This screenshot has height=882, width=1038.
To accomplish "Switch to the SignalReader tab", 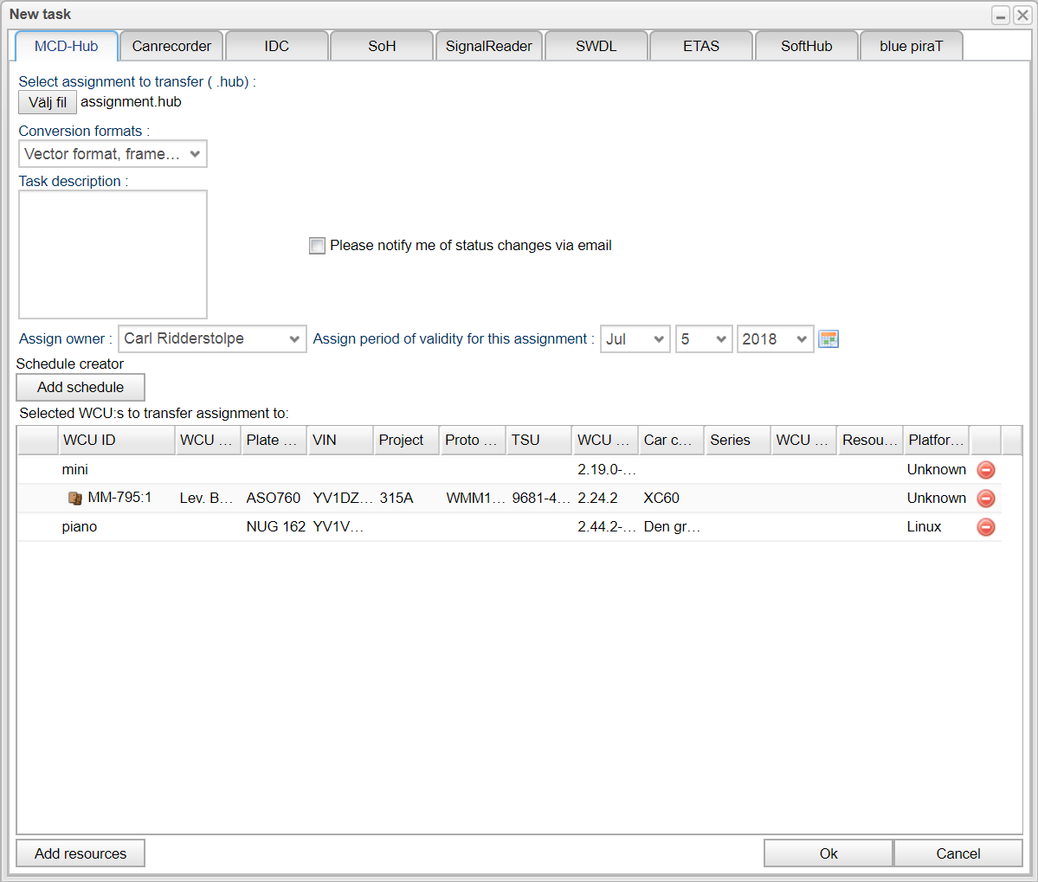I will [488, 47].
